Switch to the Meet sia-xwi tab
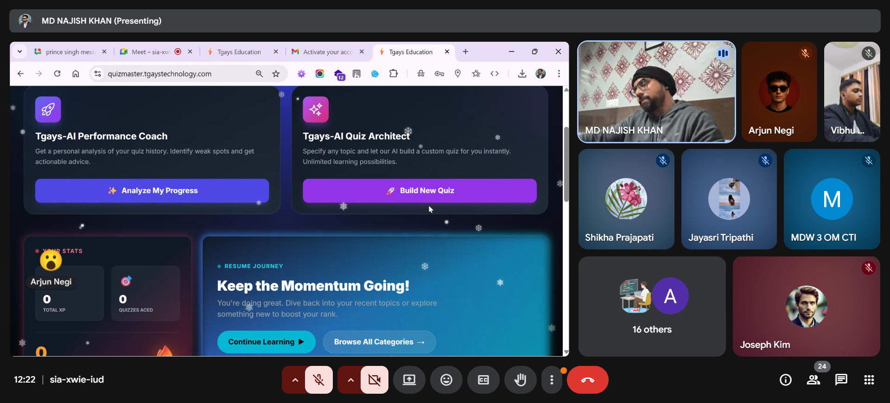This screenshot has height=403, width=890. (152, 52)
